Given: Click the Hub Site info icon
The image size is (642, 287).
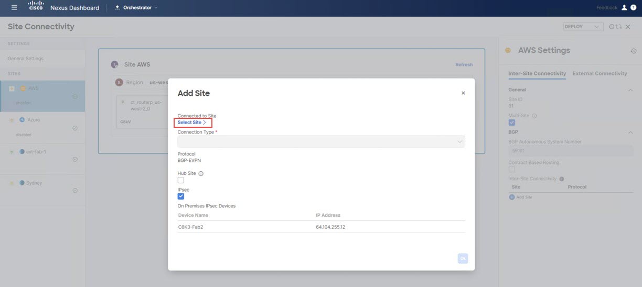Looking at the screenshot, I should point(201,173).
